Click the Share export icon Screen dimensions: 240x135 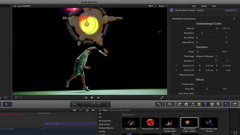click(x=234, y=104)
